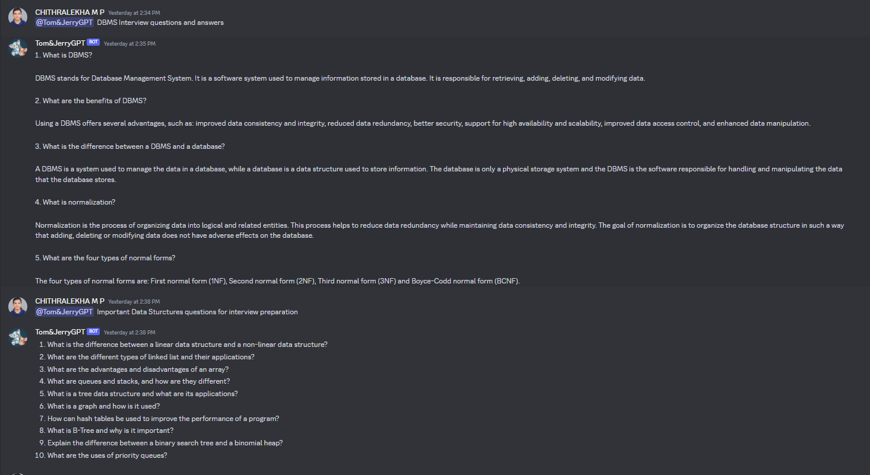Click the lower Tom&JerryGPT bot avatar
This screenshot has width=870, height=475.
point(17,336)
